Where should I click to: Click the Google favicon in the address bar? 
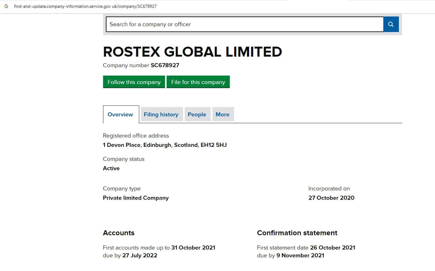click(6, 6)
